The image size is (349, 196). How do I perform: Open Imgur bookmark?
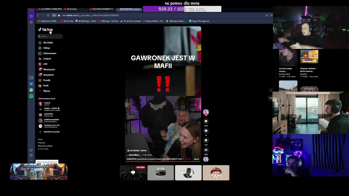199,21
